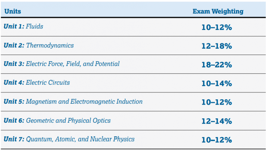Click the 18–22% weighting value
Image resolution: width=266 pixels, height=150 pixels.
[217, 65]
